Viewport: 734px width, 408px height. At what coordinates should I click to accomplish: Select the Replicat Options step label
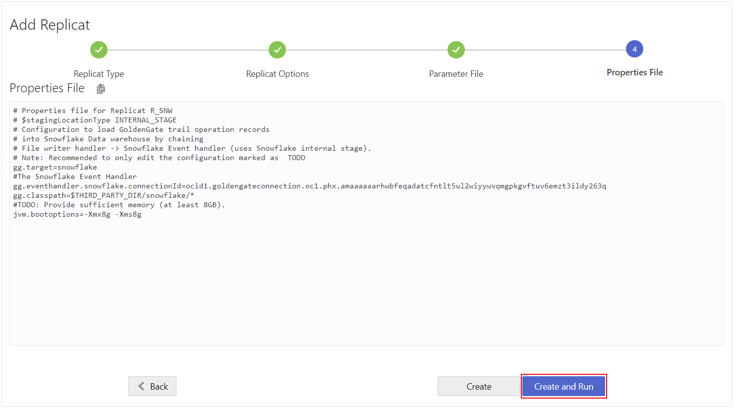(x=277, y=73)
